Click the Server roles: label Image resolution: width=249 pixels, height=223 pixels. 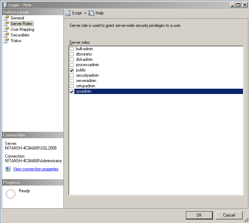point(80,42)
